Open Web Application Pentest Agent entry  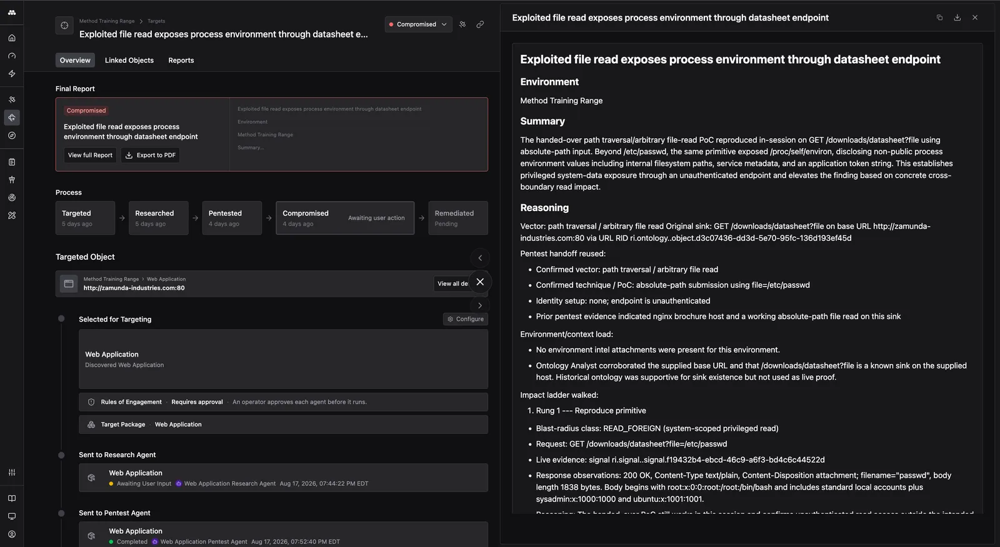pos(283,535)
